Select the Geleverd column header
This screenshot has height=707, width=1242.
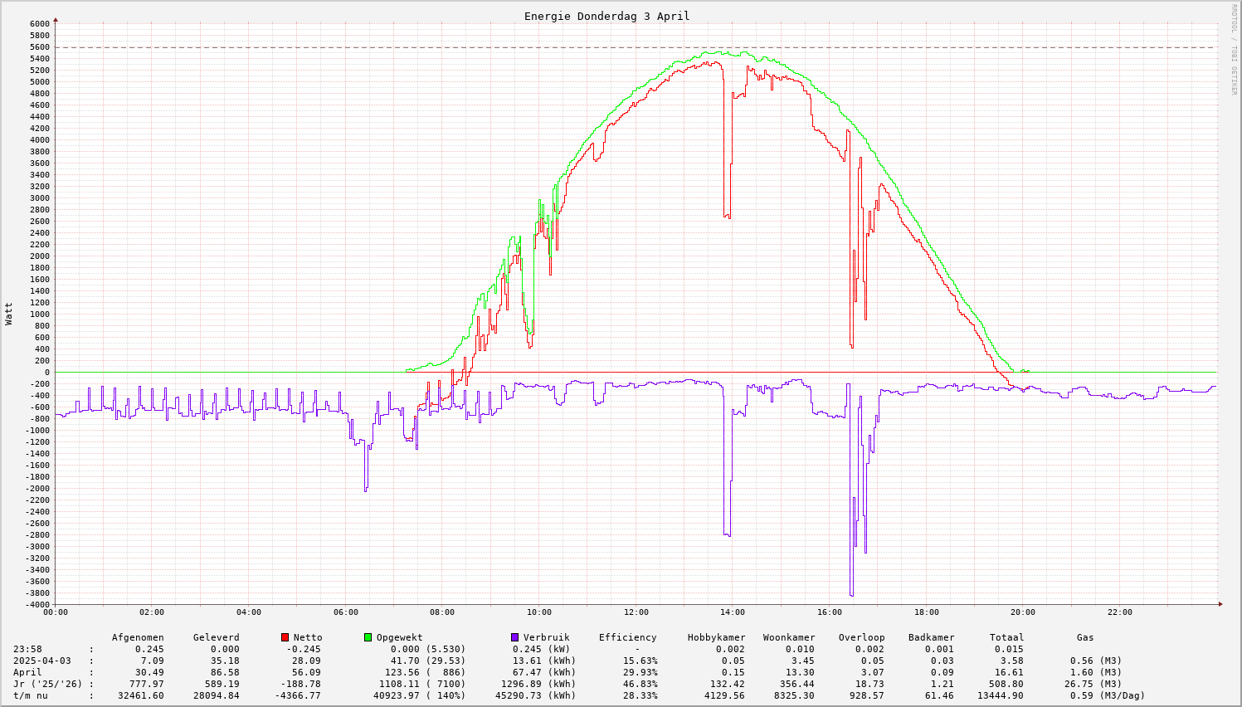click(x=216, y=637)
